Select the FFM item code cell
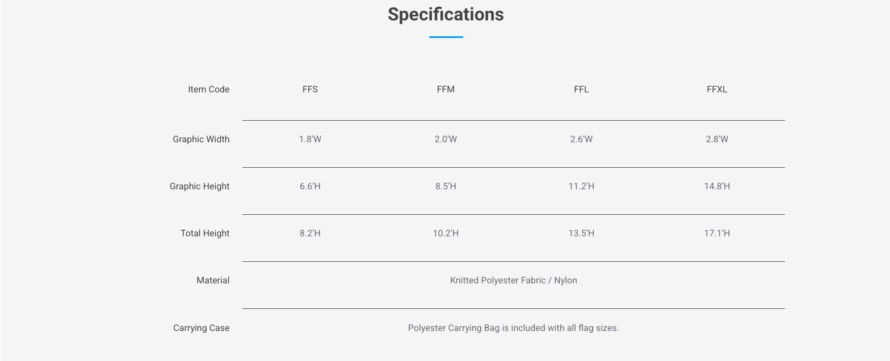The height and width of the screenshot is (361, 890). pyautogui.click(x=446, y=90)
